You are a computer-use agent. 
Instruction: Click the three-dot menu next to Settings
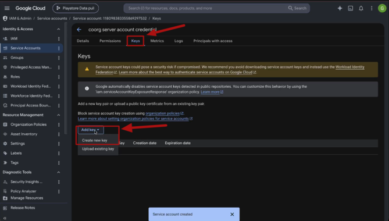tap(59, 144)
